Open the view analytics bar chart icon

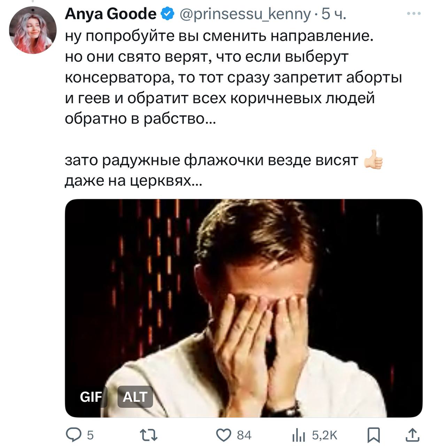pyautogui.click(x=298, y=435)
